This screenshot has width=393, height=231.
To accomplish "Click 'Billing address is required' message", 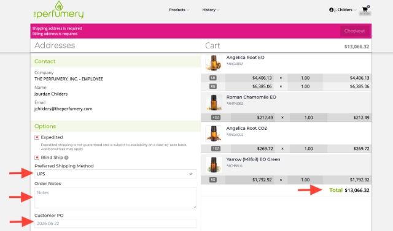I will [55, 34].
